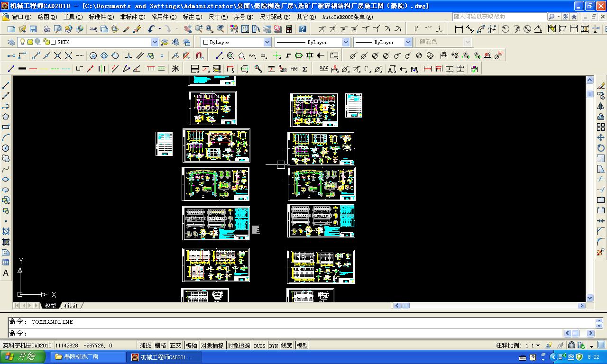Screen dimensions: 607x364
Task: Open the AutoCAD2008菜单(A) menu
Action: click(x=348, y=17)
